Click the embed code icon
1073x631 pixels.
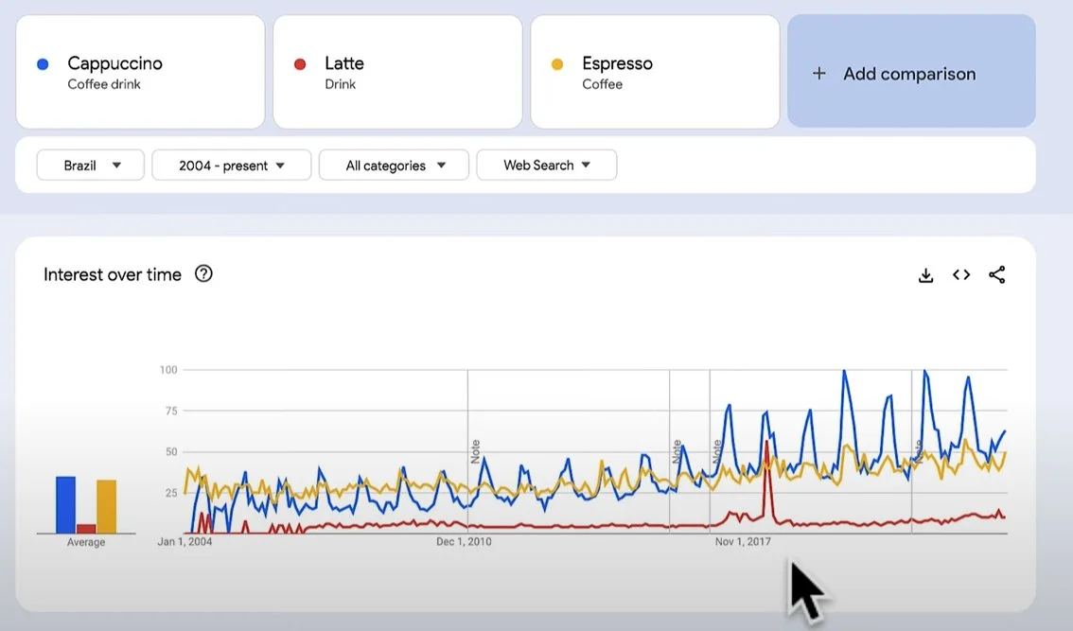tap(961, 275)
